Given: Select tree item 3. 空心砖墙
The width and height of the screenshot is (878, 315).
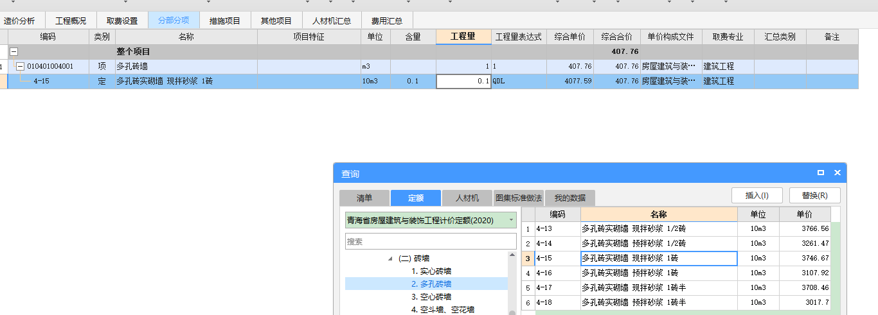Looking at the screenshot, I should tap(431, 296).
